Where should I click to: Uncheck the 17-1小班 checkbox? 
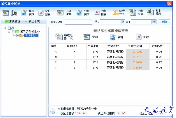(x=18, y=35)
